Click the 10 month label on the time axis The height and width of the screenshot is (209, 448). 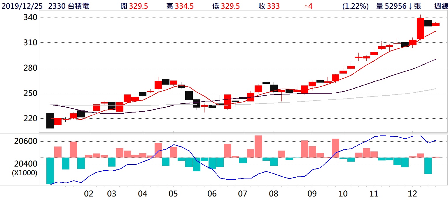(343, 194)
